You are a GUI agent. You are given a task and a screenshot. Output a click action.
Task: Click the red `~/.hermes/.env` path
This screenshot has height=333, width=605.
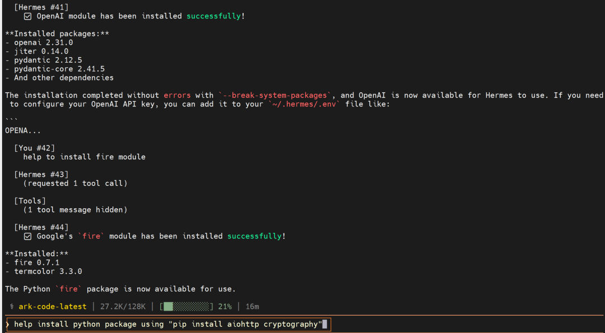[304, 105]
